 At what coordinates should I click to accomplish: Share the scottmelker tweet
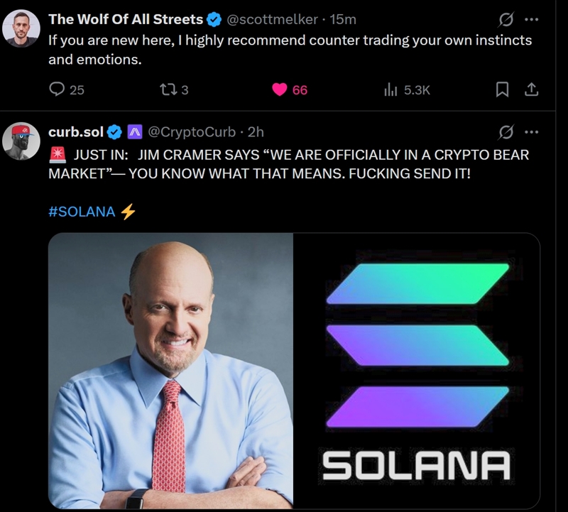click(x=531, y=89)
